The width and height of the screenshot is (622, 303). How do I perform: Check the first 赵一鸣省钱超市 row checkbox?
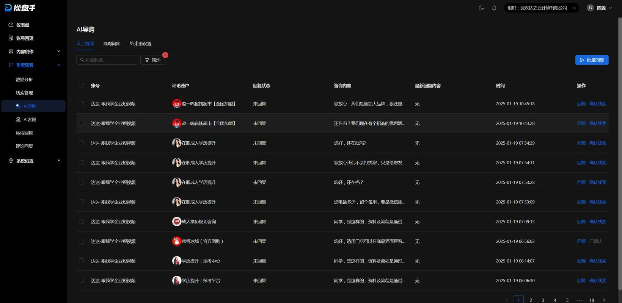tap(81, 104)
